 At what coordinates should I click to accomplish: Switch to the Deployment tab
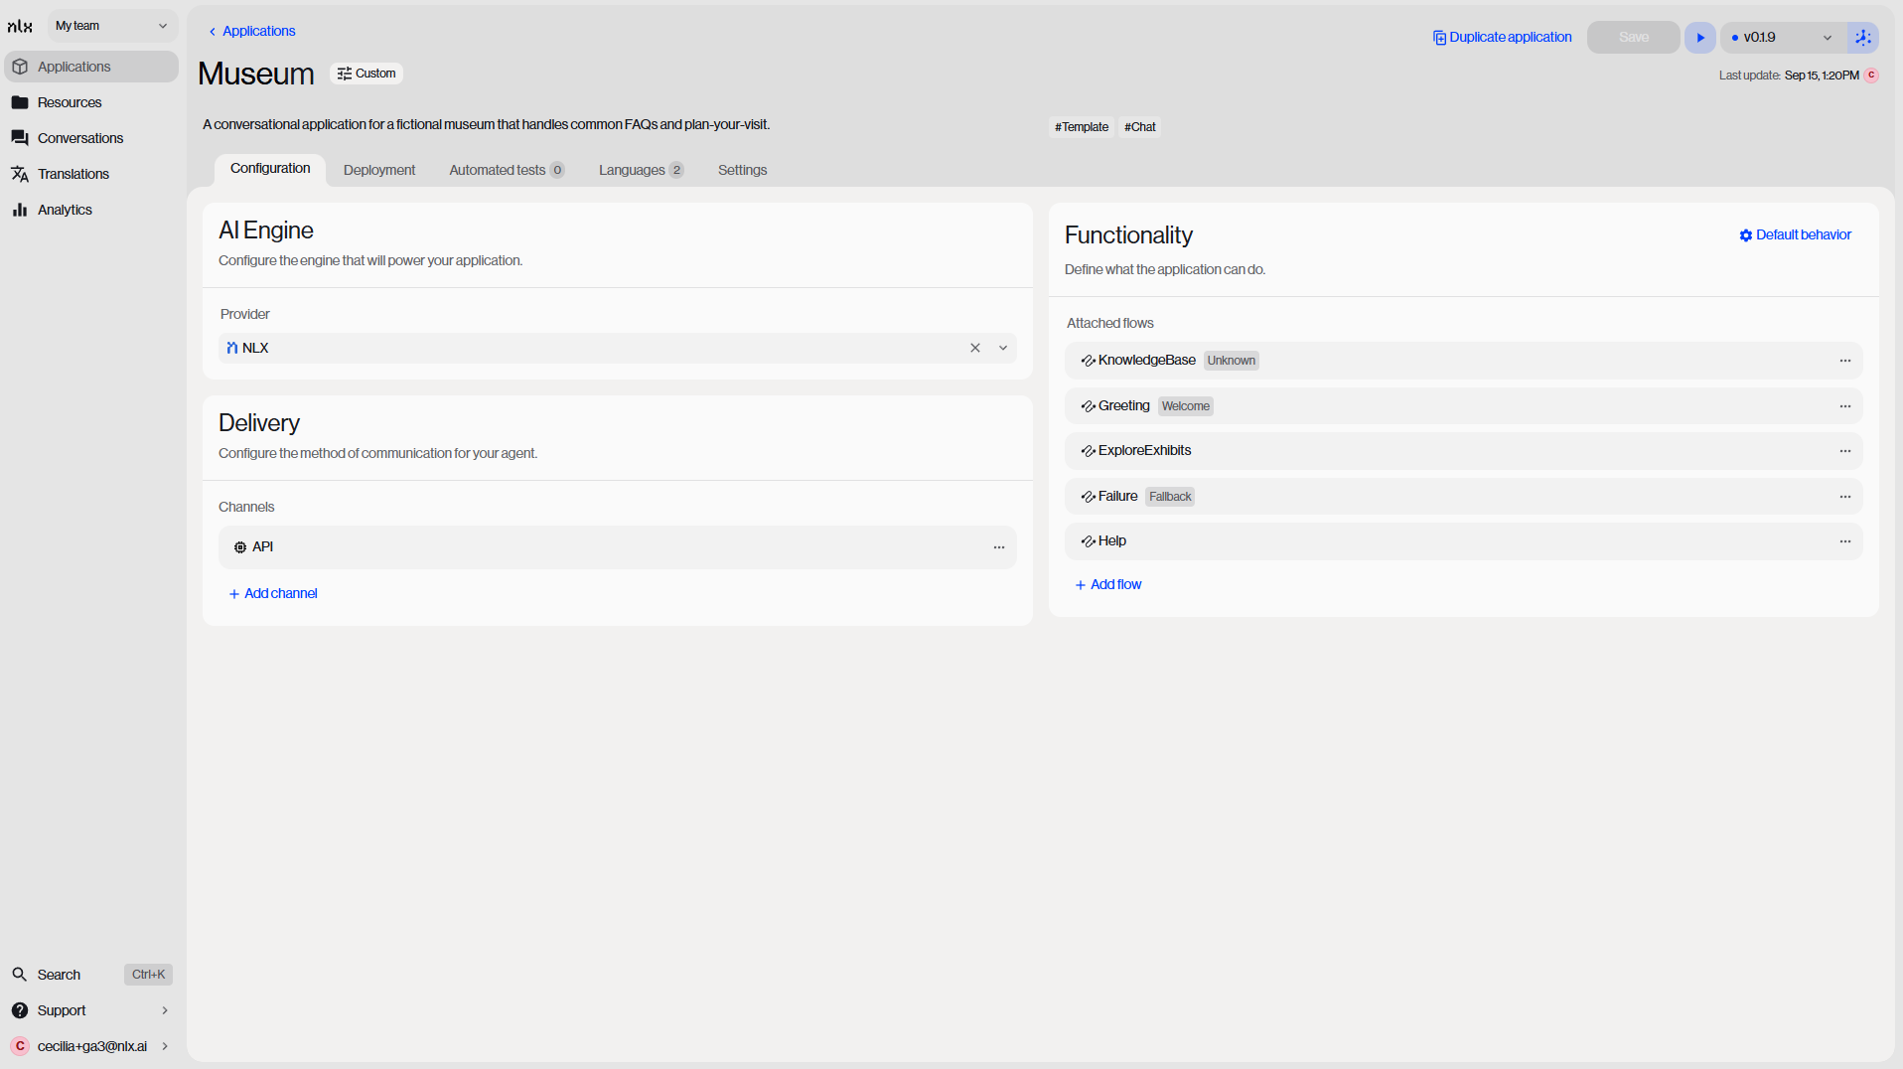coord(378,170)
